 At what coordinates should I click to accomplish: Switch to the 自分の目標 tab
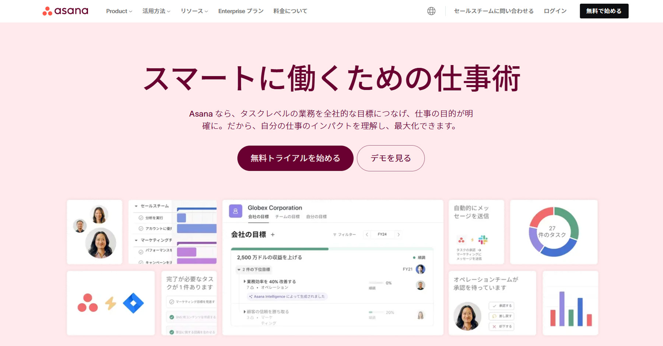click(316, 217)
